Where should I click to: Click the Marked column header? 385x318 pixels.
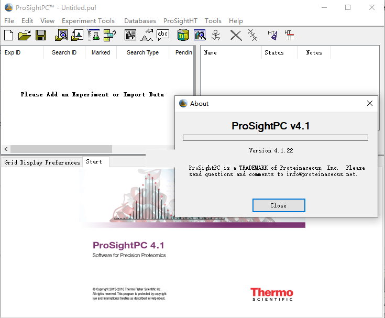[101, 52]
